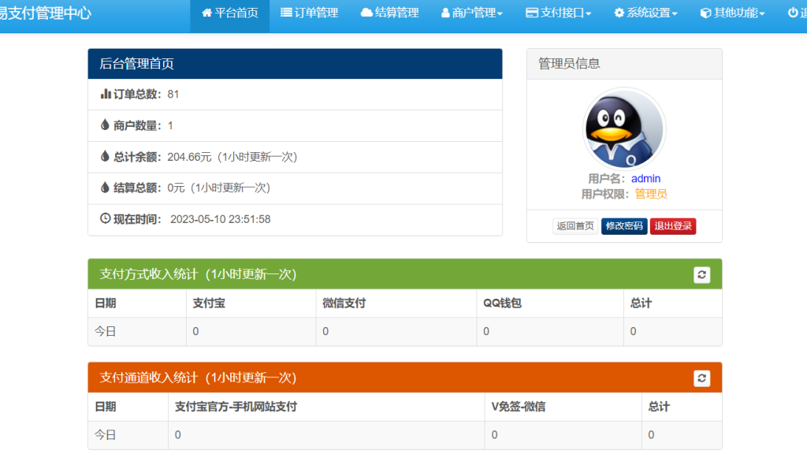Click the 支付管理中心 brand title
The height and width of the screenshot is (454, 807).
coord(45,13)
